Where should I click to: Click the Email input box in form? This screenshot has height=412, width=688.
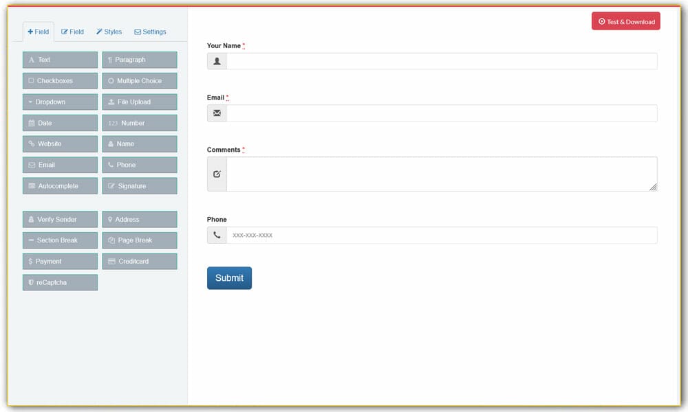pos(442,113)
